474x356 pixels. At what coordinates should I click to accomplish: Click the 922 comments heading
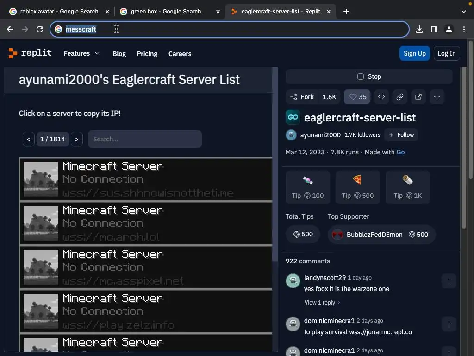[x=307, y=261]
